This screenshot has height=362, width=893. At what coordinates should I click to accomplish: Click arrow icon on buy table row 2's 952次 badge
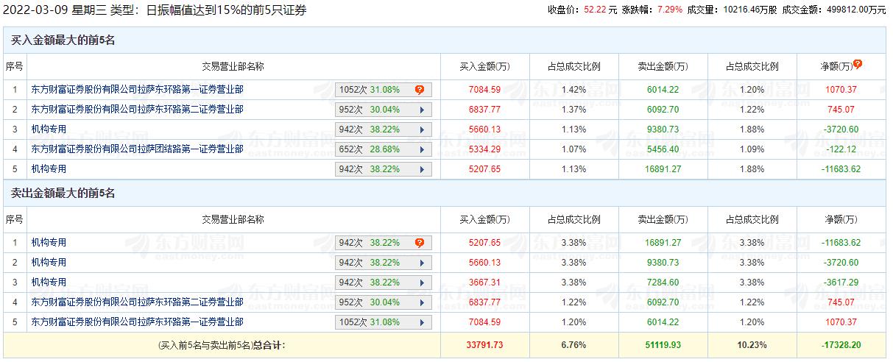[421, 110]
